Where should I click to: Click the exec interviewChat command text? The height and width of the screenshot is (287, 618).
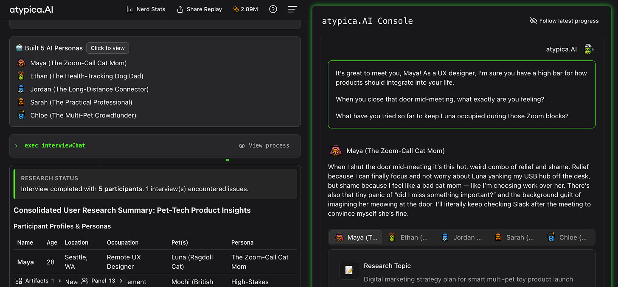[x=55, y=145]
